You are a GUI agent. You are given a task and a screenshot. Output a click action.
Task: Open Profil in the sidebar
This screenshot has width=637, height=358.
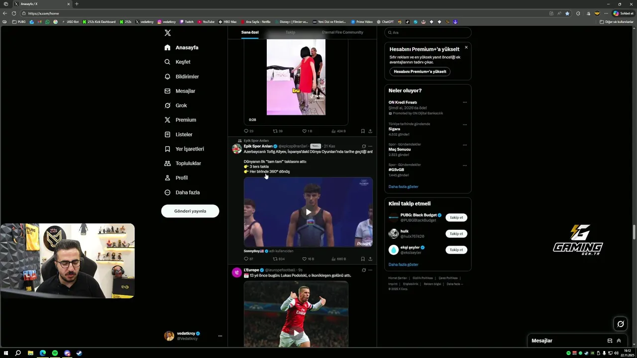click(176, 178)
